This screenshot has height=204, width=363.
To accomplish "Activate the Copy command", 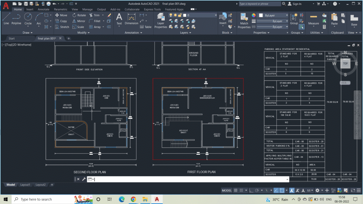I will (61, 21).
